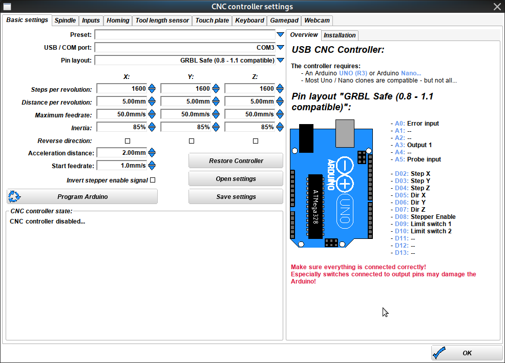Click the Z maximum feedrate spinner arrows
This screenshot has width=505, height=363.
280,114
